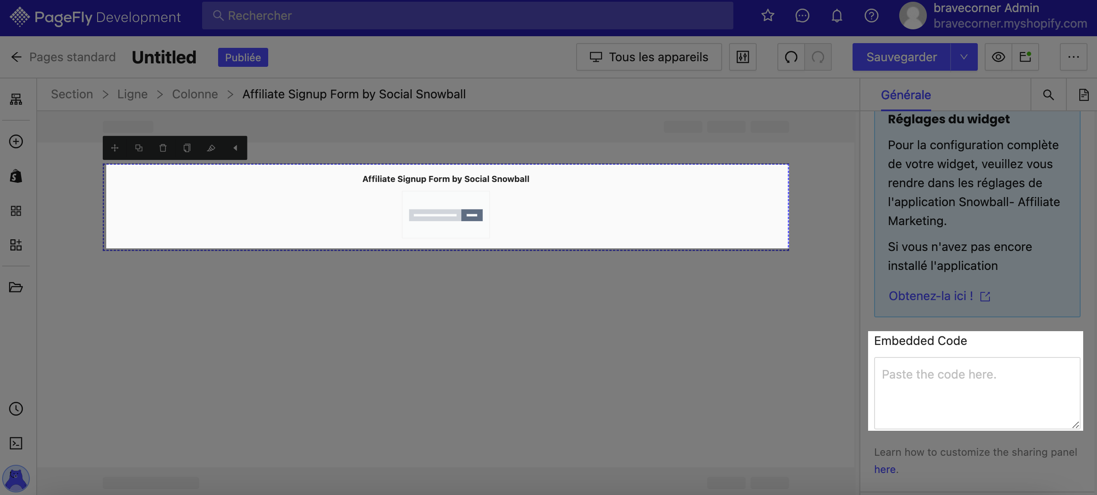Click the signup form placeholder thumbnail

tap(446, 215)
